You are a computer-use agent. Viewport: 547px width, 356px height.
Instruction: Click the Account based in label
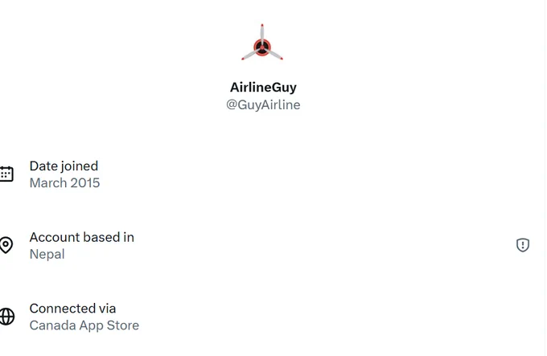(82, 237)
